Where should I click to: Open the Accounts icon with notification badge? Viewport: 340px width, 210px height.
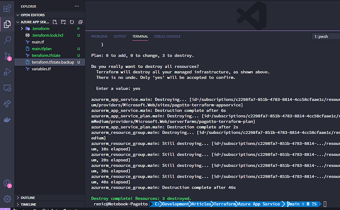coord(8,184)
